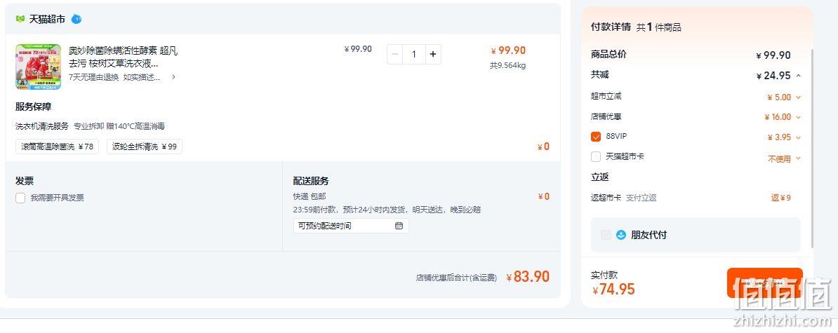Click the orange submit order button
838x333 pixels.
pyautogui.click(x=764, y=283)
